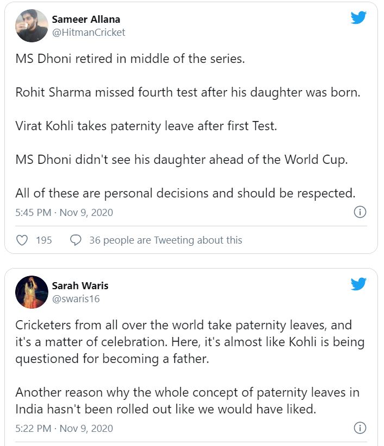Click the paragraph starting 'Another reason why'
The image size is (384, 446).
(x=187, y=400)
